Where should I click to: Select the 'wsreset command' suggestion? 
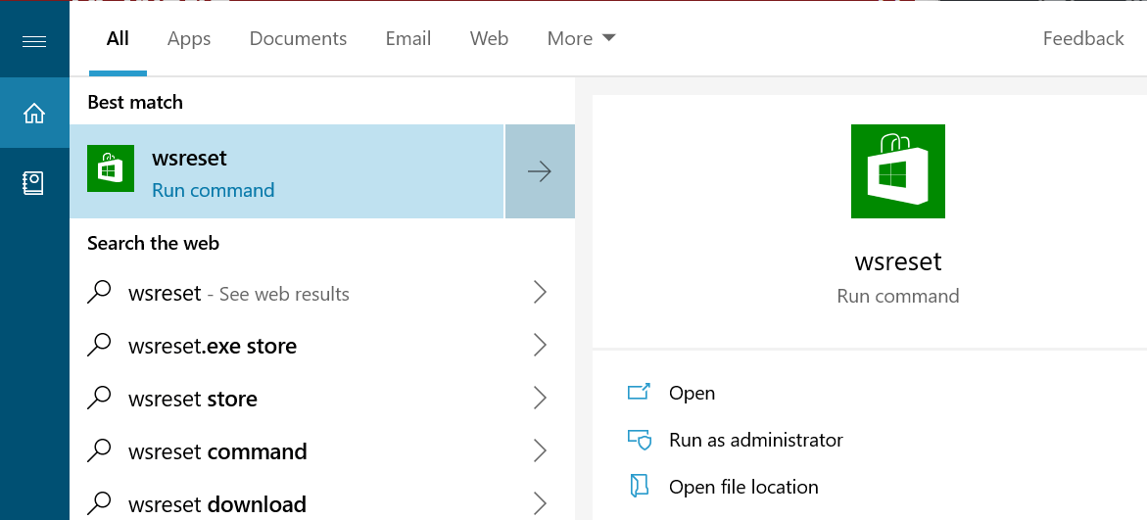322,451
